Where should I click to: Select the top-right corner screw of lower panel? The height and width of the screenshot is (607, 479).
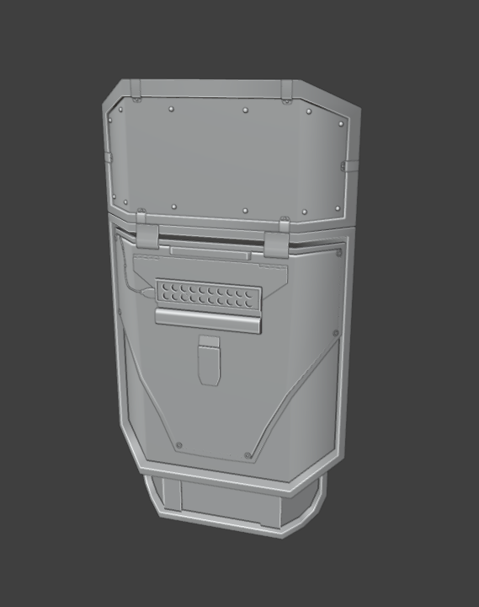(x=339, y=253)
